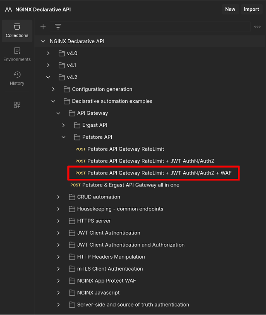The height and width of the screenshot is (315, 266).
Task: Open the Collections sidebar tab
Action: (17, 31)
